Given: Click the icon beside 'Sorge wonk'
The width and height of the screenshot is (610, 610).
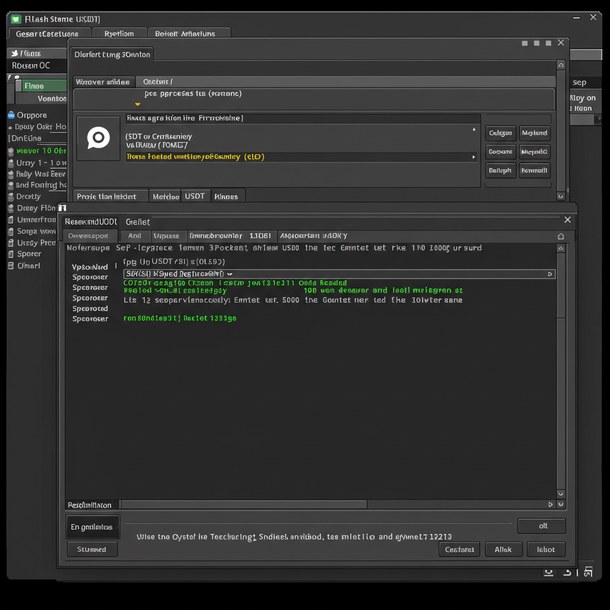Looking at the screenshot, I should click(x=11, y=232).
